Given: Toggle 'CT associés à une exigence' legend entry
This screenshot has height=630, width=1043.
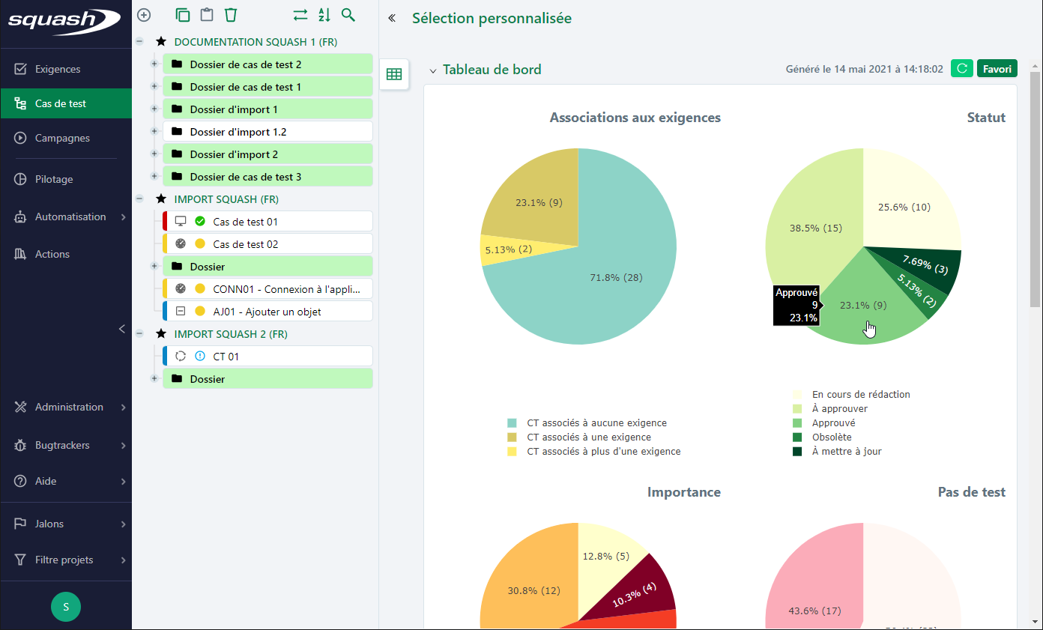Looking at the screenshot, I should point(588,437).
